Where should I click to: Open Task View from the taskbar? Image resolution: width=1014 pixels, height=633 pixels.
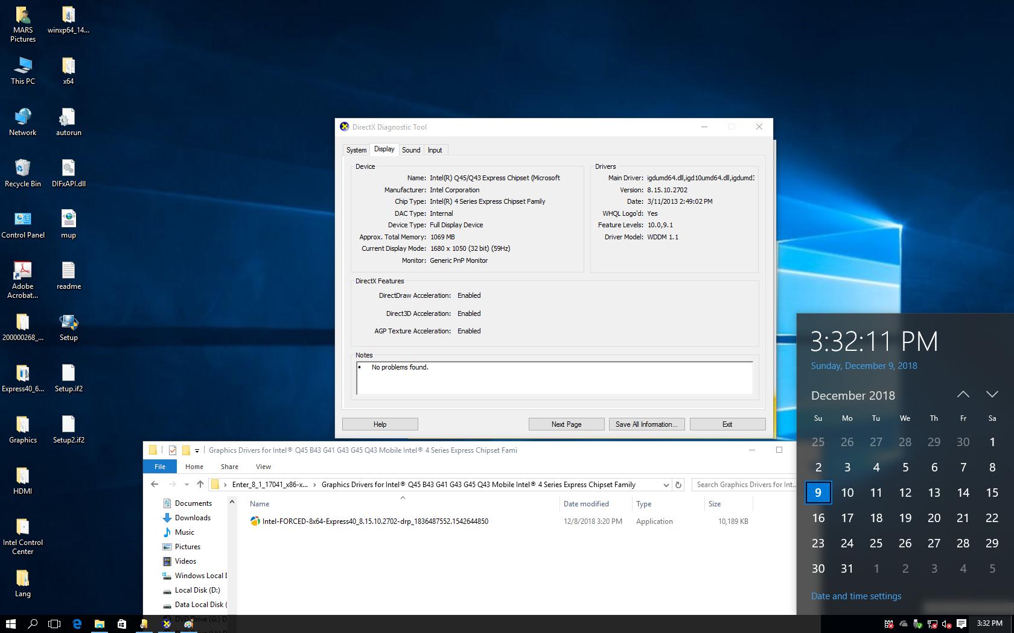55,624
